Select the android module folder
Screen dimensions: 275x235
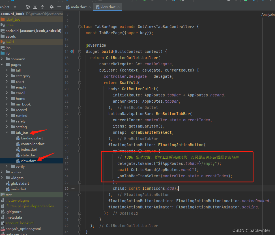point(31,31)
